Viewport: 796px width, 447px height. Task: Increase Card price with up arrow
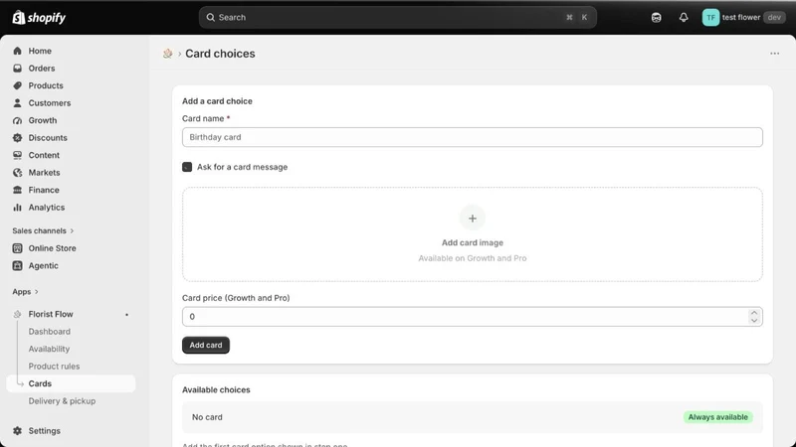754,313
